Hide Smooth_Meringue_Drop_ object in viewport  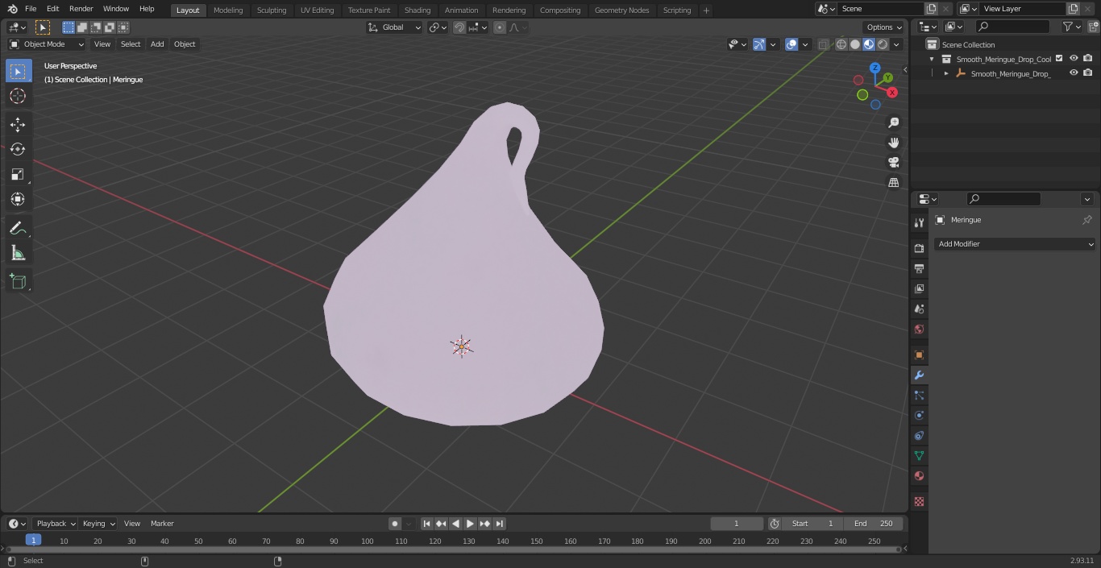click(x=1074, y=73)
